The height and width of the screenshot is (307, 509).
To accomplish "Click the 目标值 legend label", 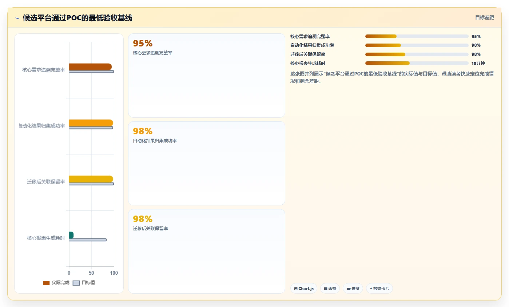I will click(88, 283).
